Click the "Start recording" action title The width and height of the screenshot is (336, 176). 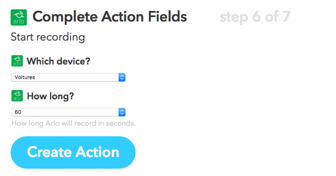48,37
